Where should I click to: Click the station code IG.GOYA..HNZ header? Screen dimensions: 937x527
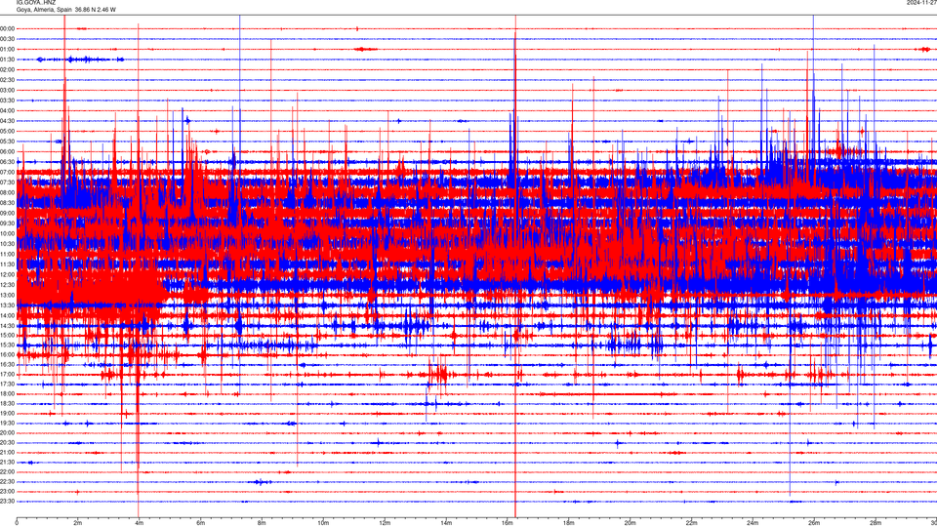pos(36,2)
